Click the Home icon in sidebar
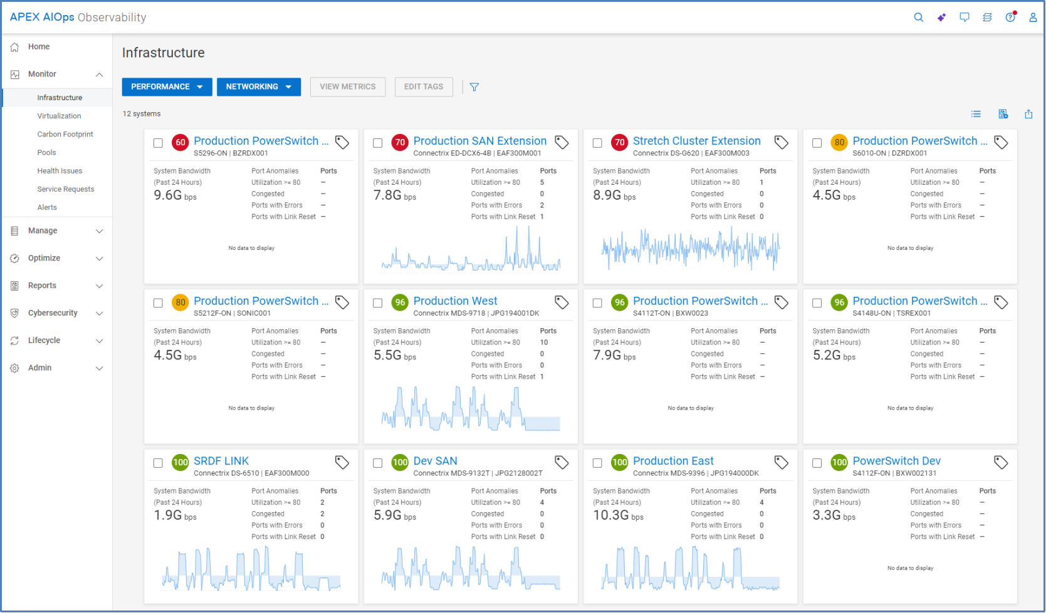This screenshot has width=1046, height=613. coord(14,47)
